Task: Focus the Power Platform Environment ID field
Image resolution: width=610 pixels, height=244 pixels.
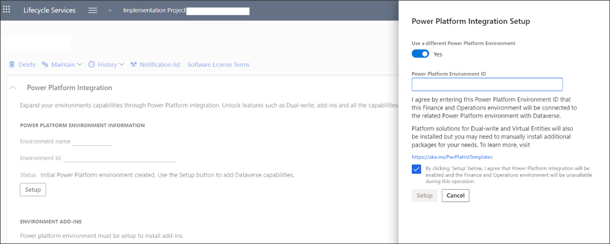Action: 487,84
